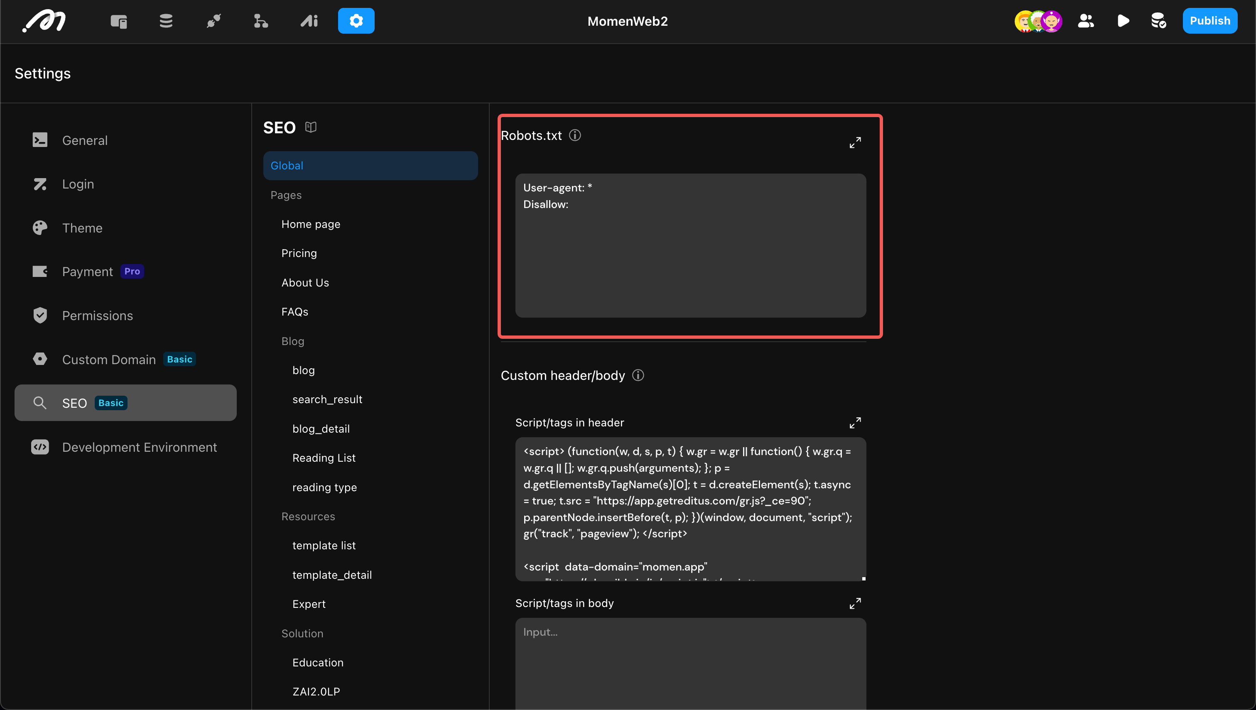
Task: Open the team members icon
Action: 1086,21
